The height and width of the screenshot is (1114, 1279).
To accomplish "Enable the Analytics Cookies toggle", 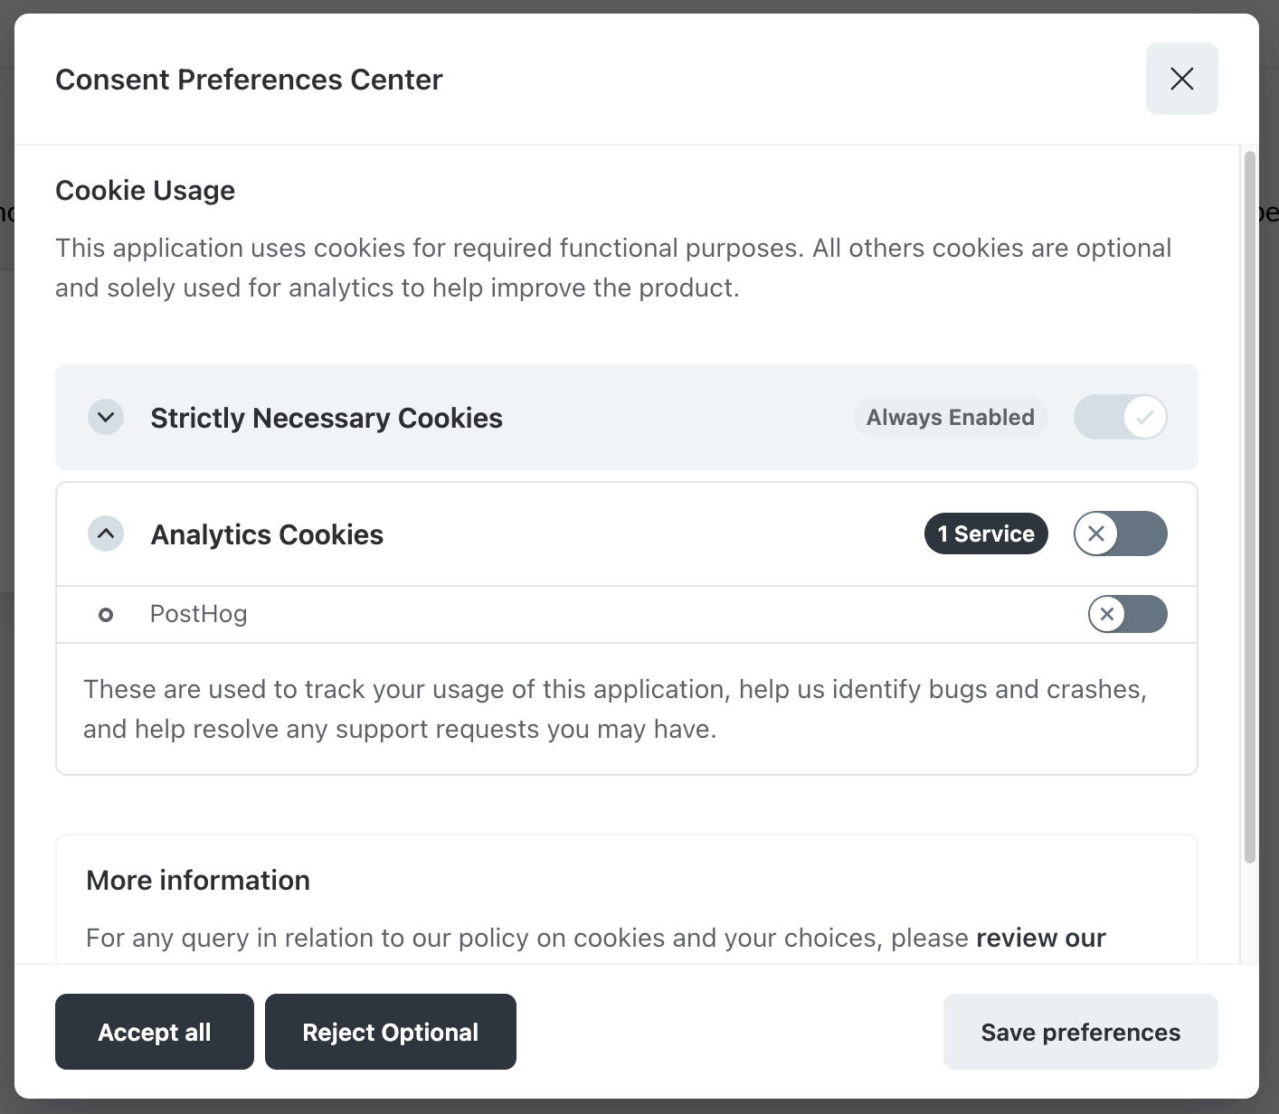I will click(x=1120, y=534).
